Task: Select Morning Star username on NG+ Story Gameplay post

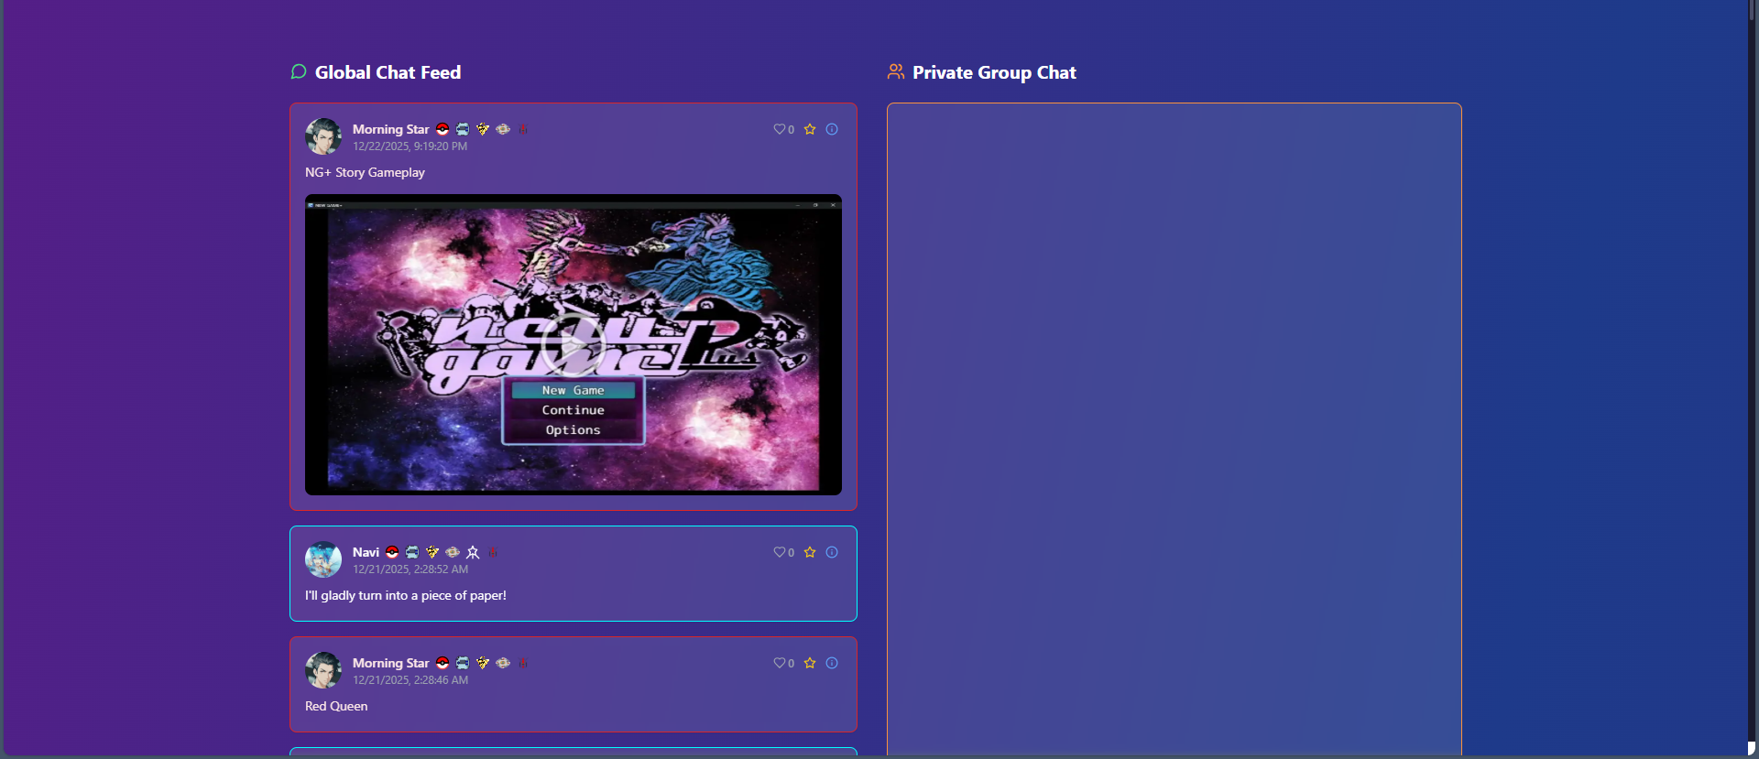Action: coord(390,129)
